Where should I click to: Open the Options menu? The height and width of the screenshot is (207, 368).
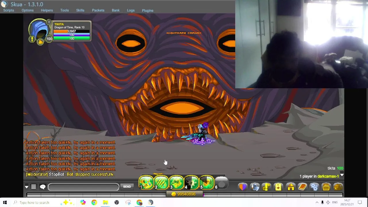pos(28,10)
